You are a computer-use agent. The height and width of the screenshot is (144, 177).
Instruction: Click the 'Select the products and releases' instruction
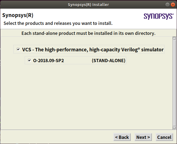pos(58,23)
